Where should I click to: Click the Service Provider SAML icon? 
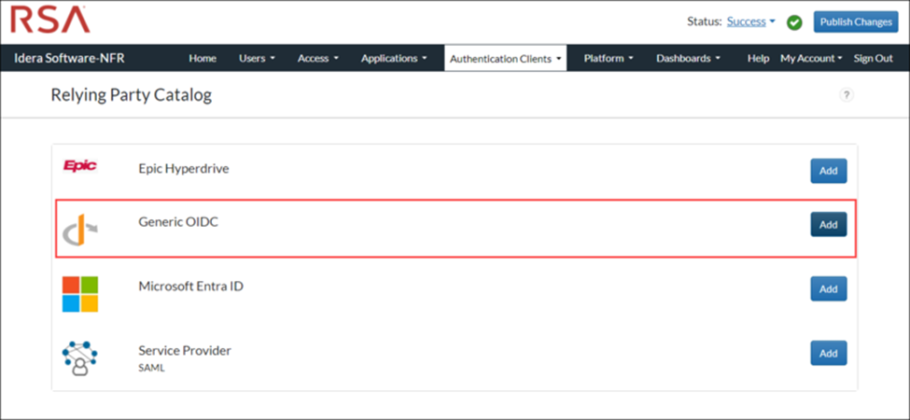tap(79, 357)
